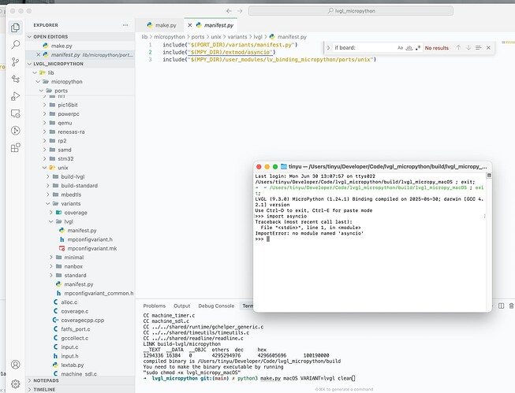Open the Explorer view in activity bar

pos(16,28)
